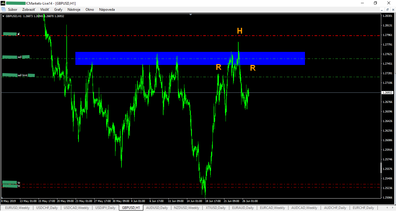Open the Súbor menu

[x=12, y=10]
